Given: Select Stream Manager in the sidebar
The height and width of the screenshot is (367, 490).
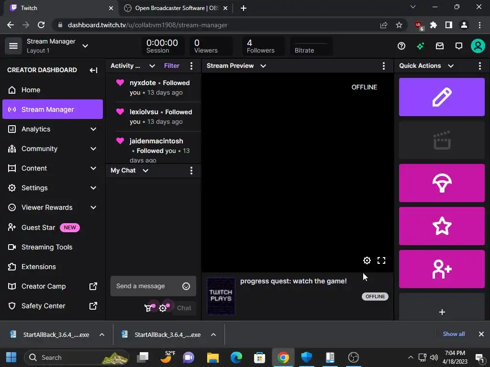Looking at the screenshot, I should (53, 109).
